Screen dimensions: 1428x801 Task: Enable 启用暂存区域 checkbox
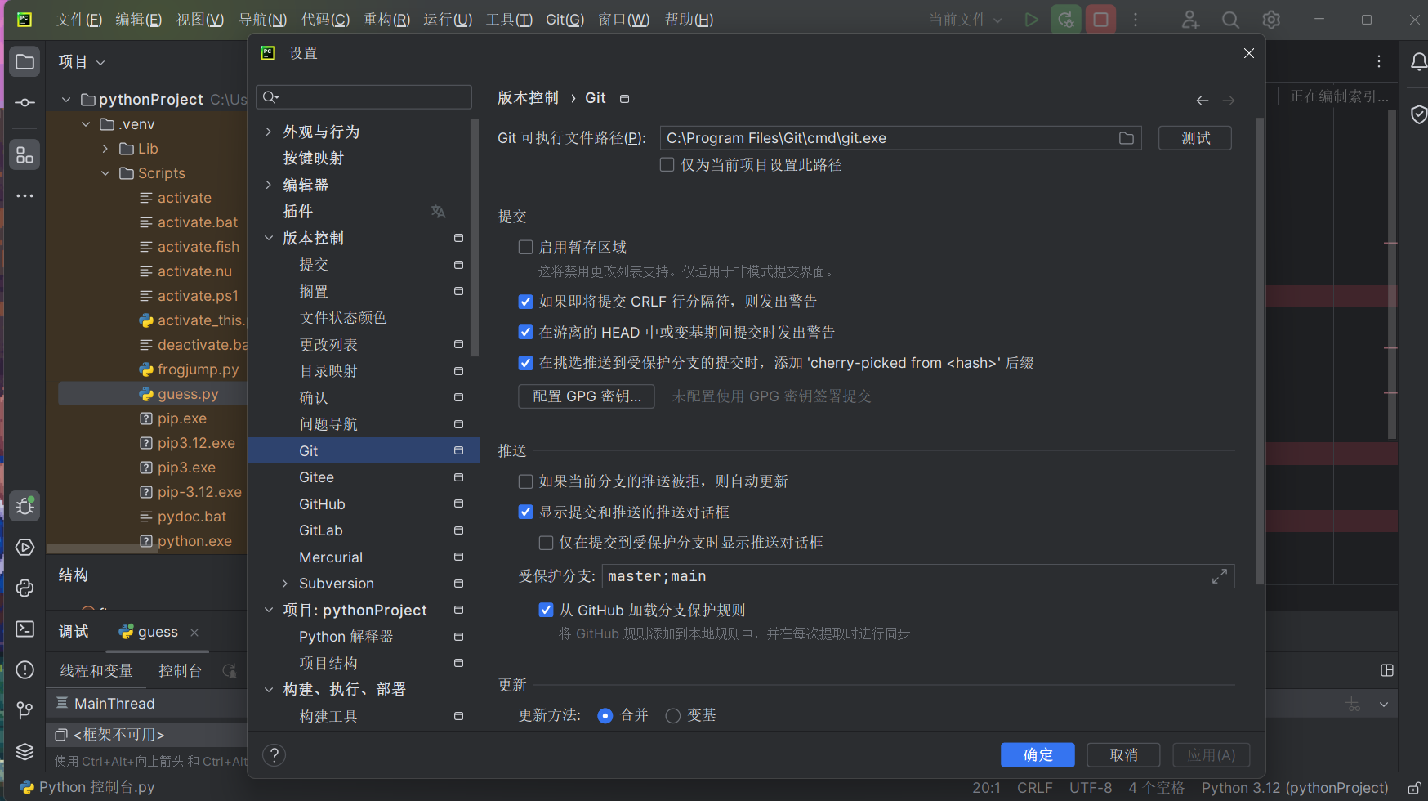point(526,247)
